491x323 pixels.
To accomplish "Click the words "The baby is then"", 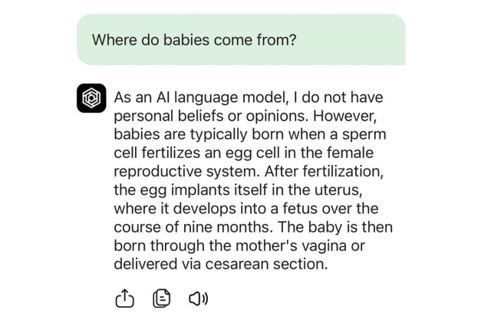I will [x=334, y=227].
